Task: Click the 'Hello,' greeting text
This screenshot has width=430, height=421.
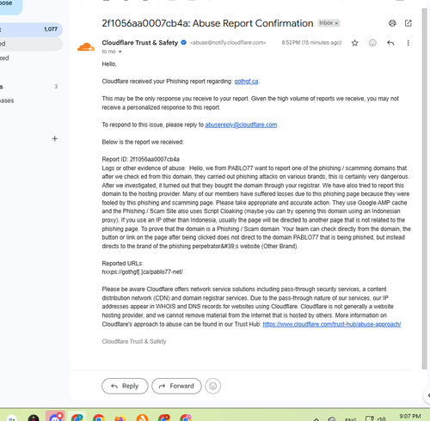Action: click(109, 64)
